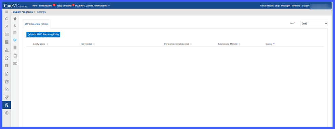This screenshot has height=129, width=335.
Task: Open the notebook icon in sub-sidebar
Action: (15, 33)
